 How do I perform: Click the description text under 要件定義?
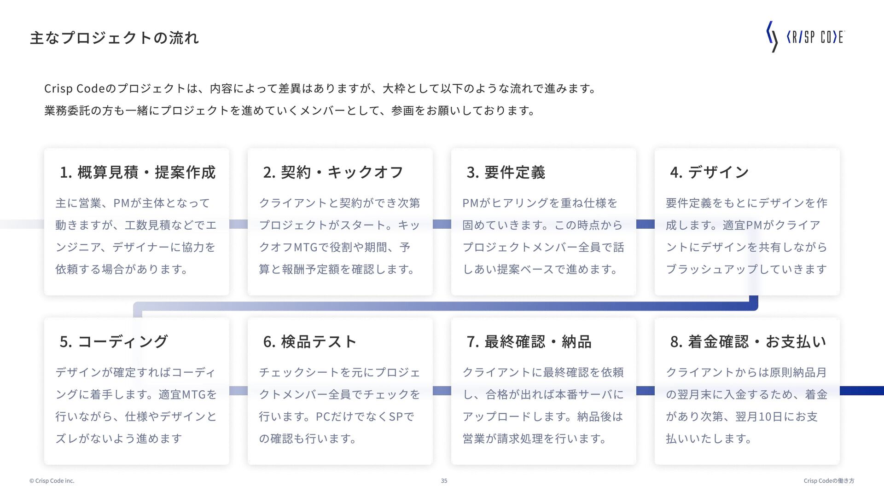[543, 236]
